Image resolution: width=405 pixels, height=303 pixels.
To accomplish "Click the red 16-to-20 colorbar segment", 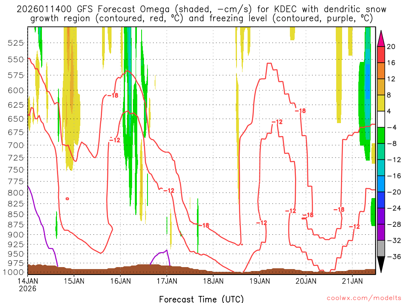I will pyautogui.click(x=381, y=54).
